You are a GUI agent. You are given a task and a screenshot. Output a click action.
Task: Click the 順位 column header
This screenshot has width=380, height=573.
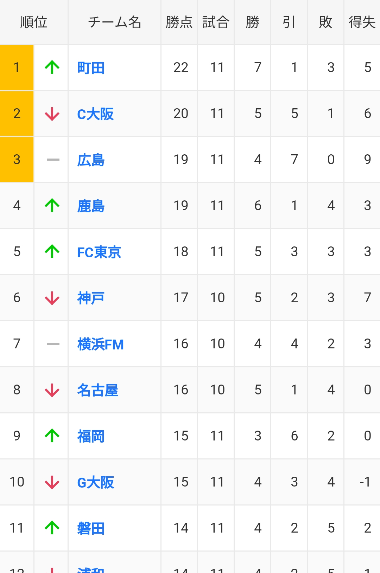click(34, 22)
